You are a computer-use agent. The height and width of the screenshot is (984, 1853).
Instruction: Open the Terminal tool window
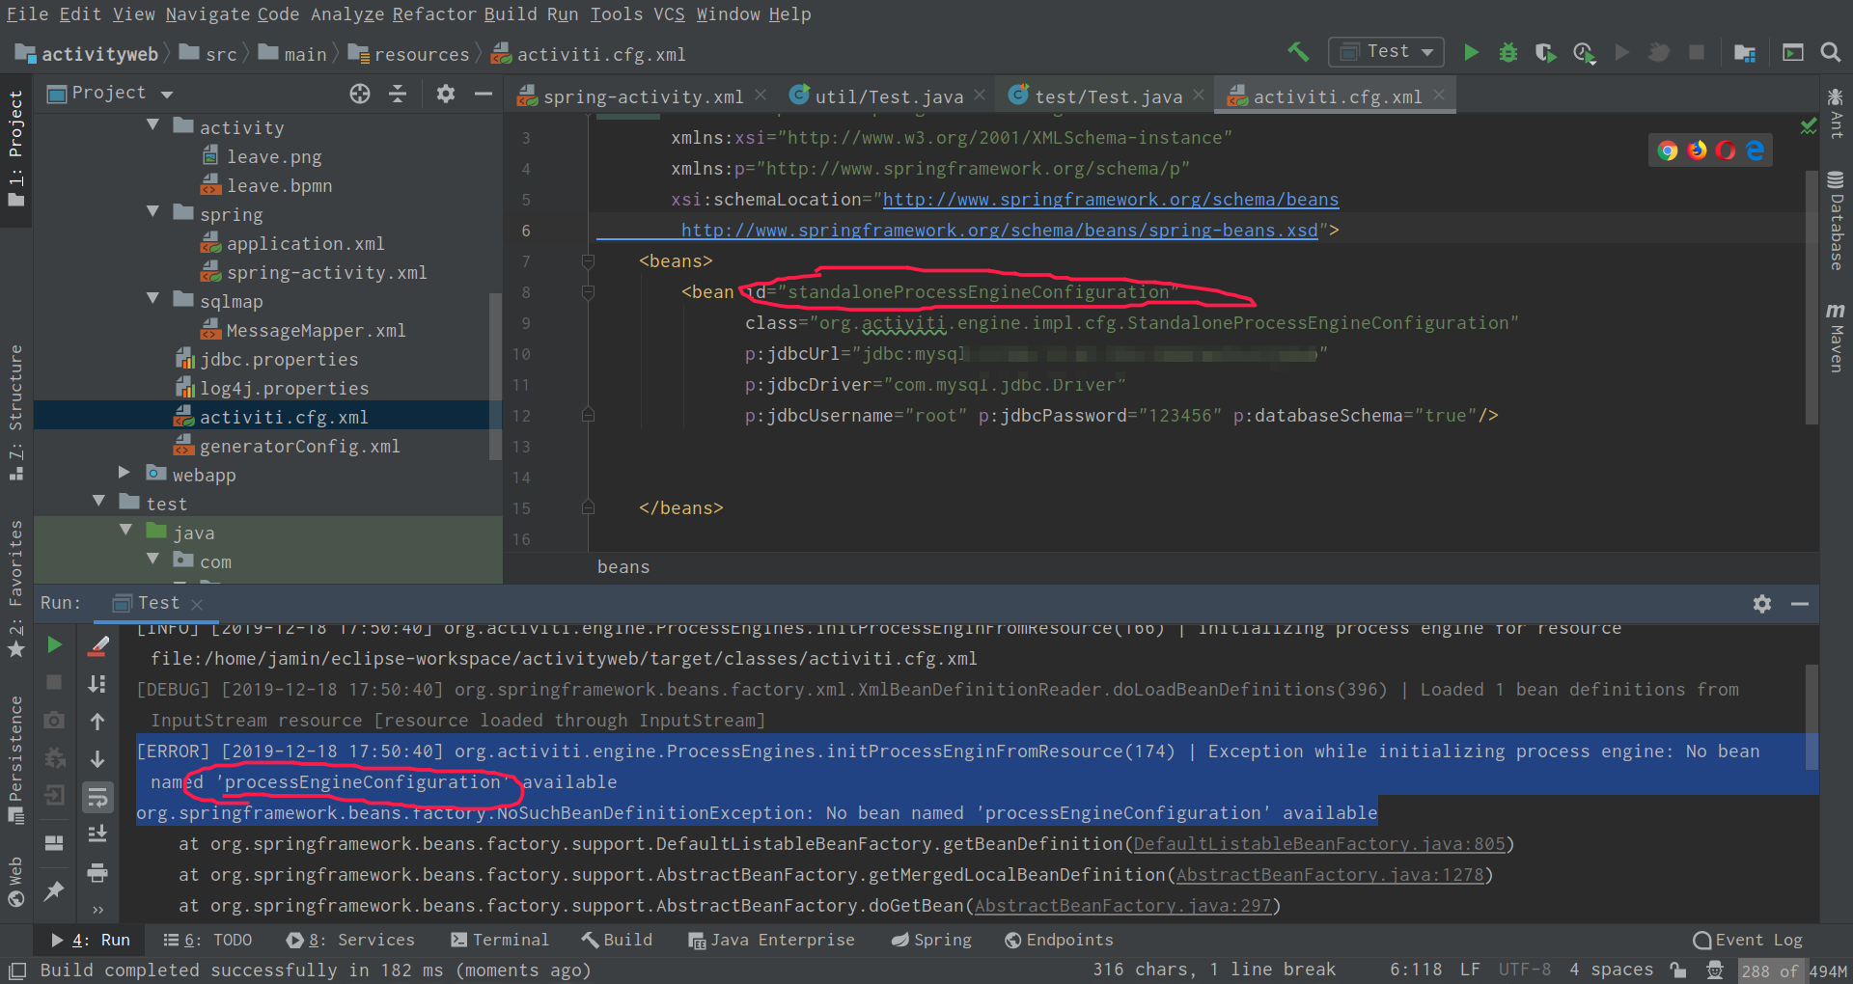499,940
